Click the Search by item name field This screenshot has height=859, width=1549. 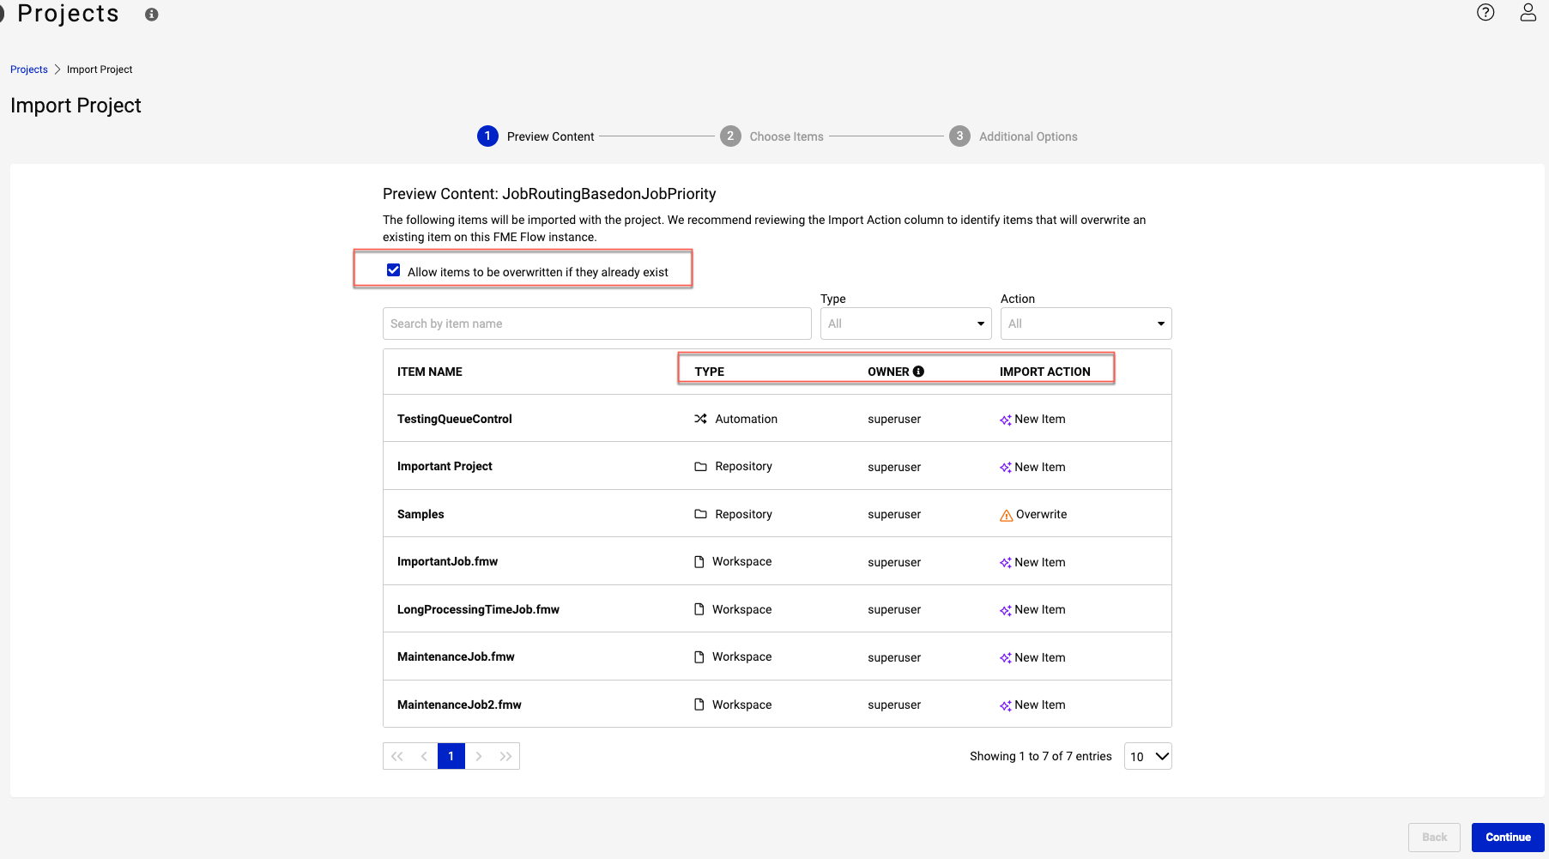(x=597, y=324)
